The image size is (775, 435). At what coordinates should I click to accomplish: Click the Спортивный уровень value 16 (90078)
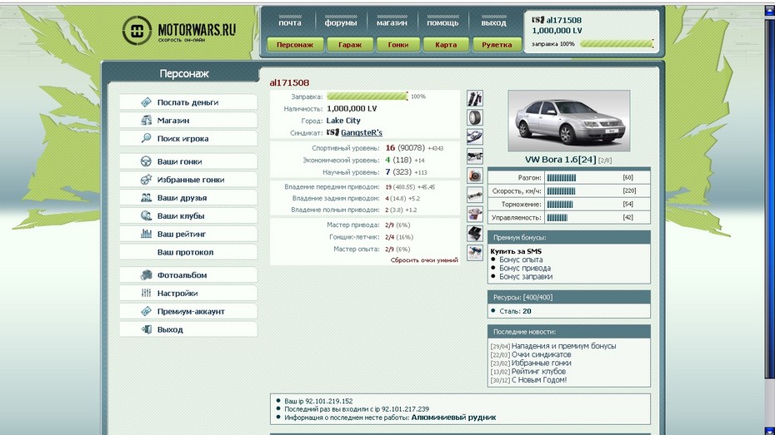coord(405,148)
